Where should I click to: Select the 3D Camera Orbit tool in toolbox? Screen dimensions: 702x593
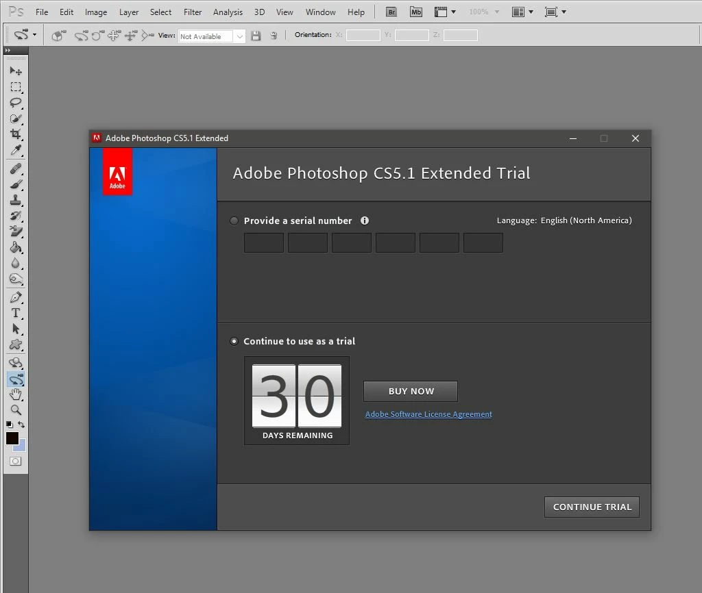[x=16, y=379]
